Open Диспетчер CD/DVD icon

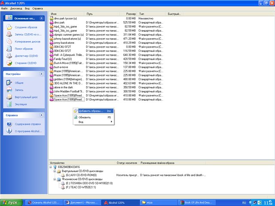9,56
